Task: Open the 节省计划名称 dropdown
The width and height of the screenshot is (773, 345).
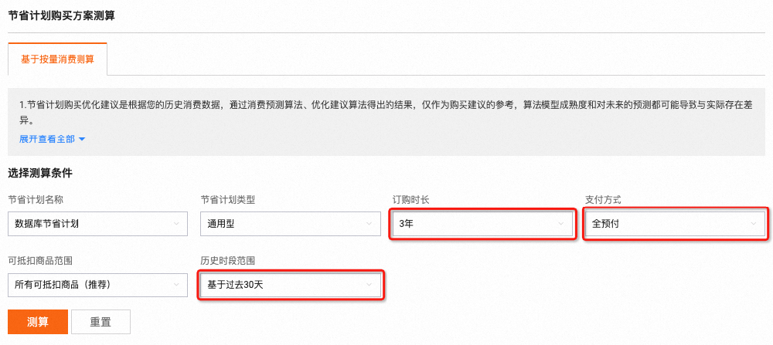Action: (x=89, y=224)
